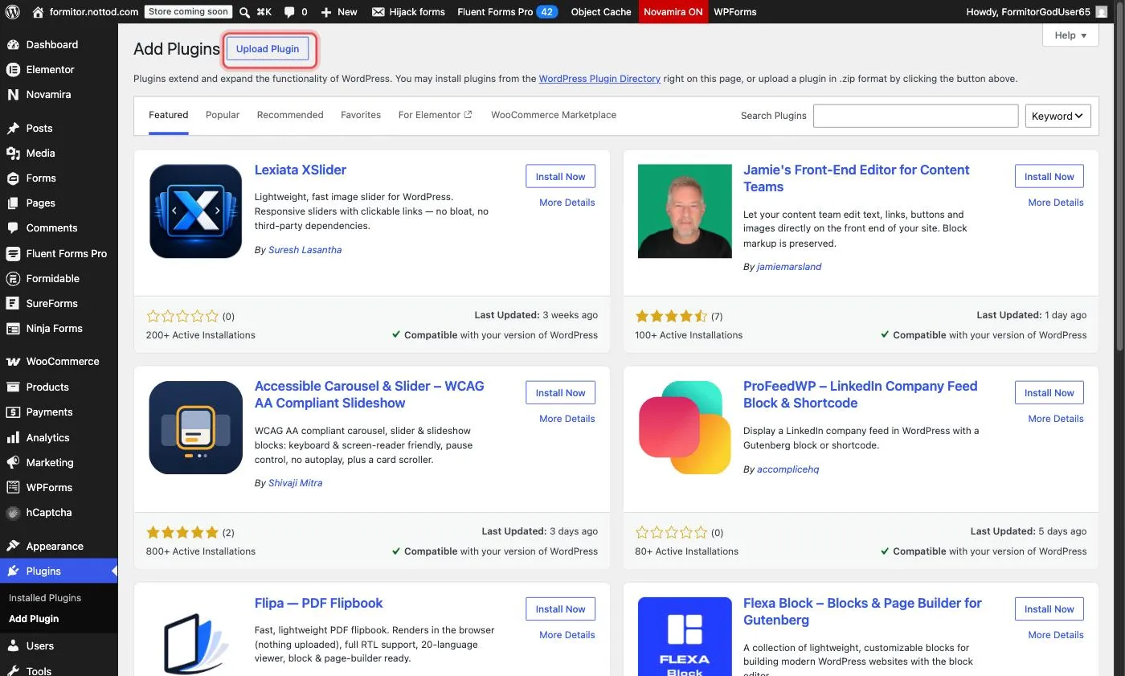Click the Products icon in sidebar

13,387
